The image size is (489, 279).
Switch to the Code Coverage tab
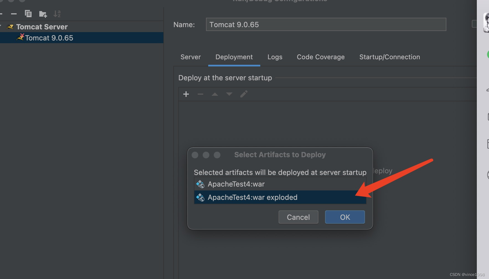point(321,57)
